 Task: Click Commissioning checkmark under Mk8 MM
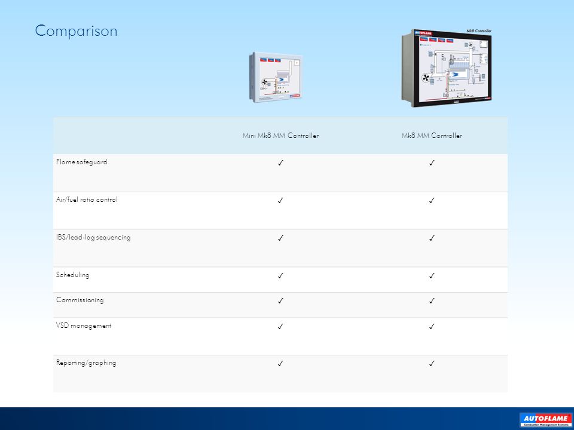click(432, 301)
